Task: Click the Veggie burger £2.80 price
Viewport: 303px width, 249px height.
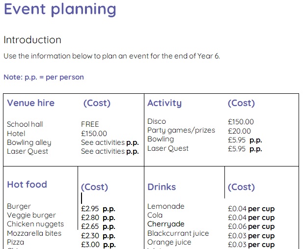Action: [x=90, y=218]
